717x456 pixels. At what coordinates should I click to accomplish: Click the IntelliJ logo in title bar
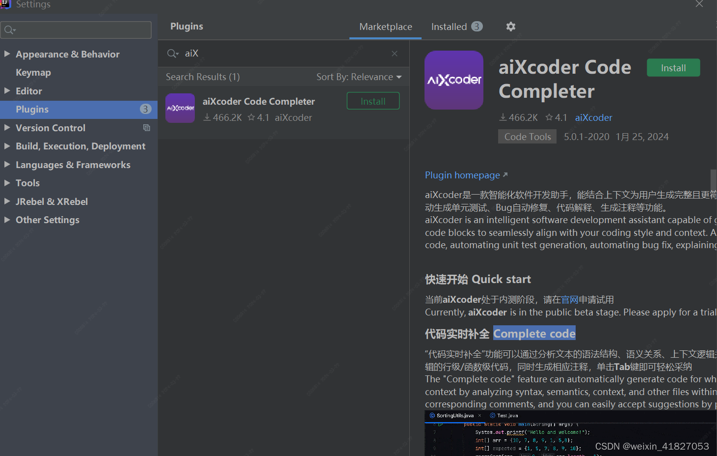coord(5,4)
